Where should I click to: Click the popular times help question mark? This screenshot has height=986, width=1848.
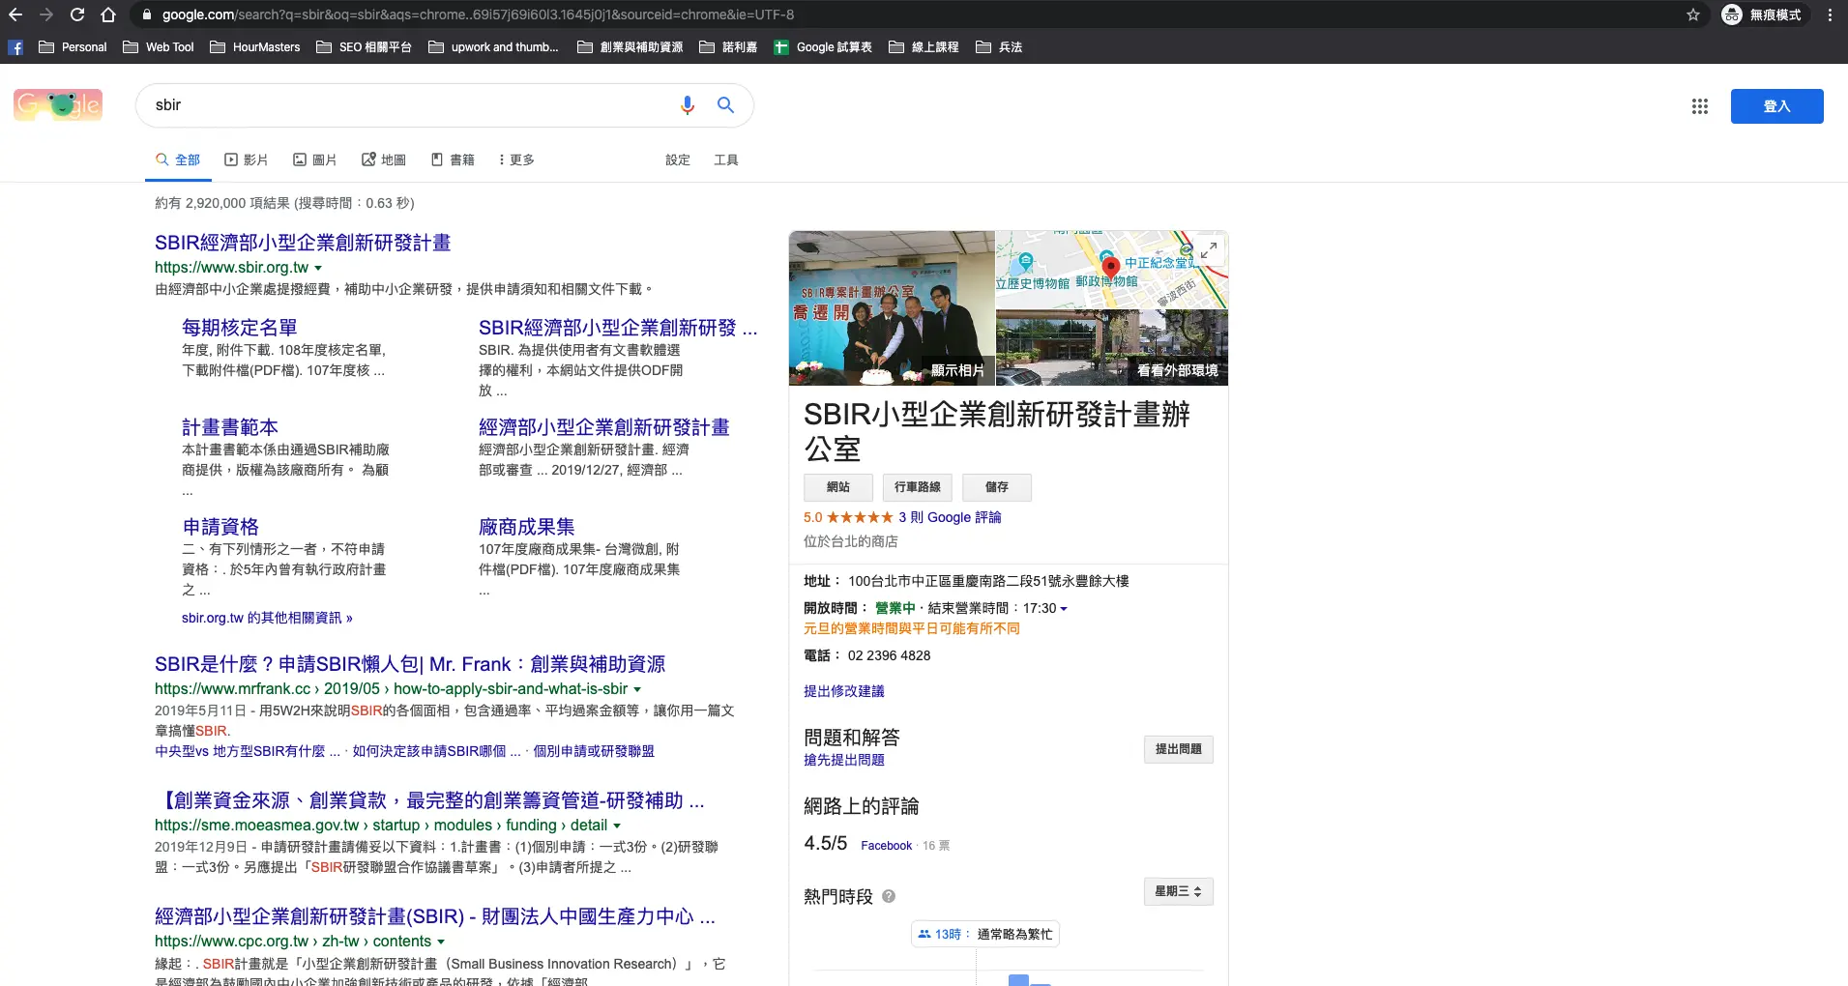pyautogui.click(x=889, y=896)
